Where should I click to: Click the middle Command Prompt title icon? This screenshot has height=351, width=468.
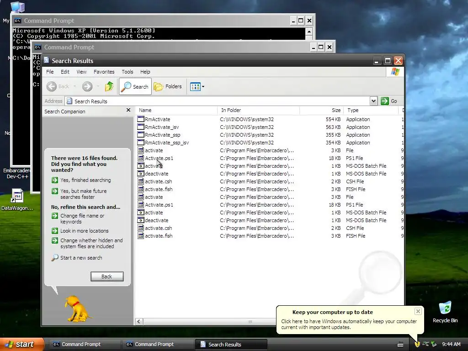coord(37,47)
